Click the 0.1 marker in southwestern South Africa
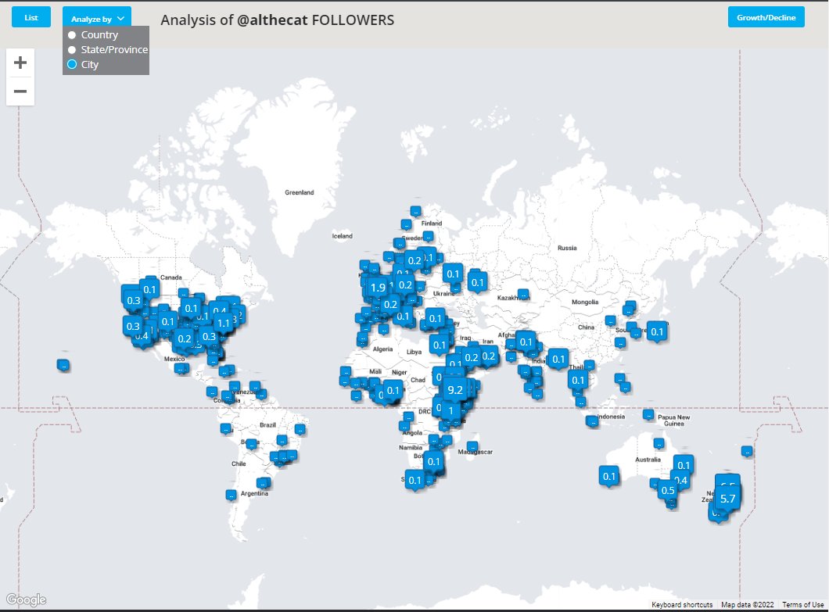 pos(415,481)
